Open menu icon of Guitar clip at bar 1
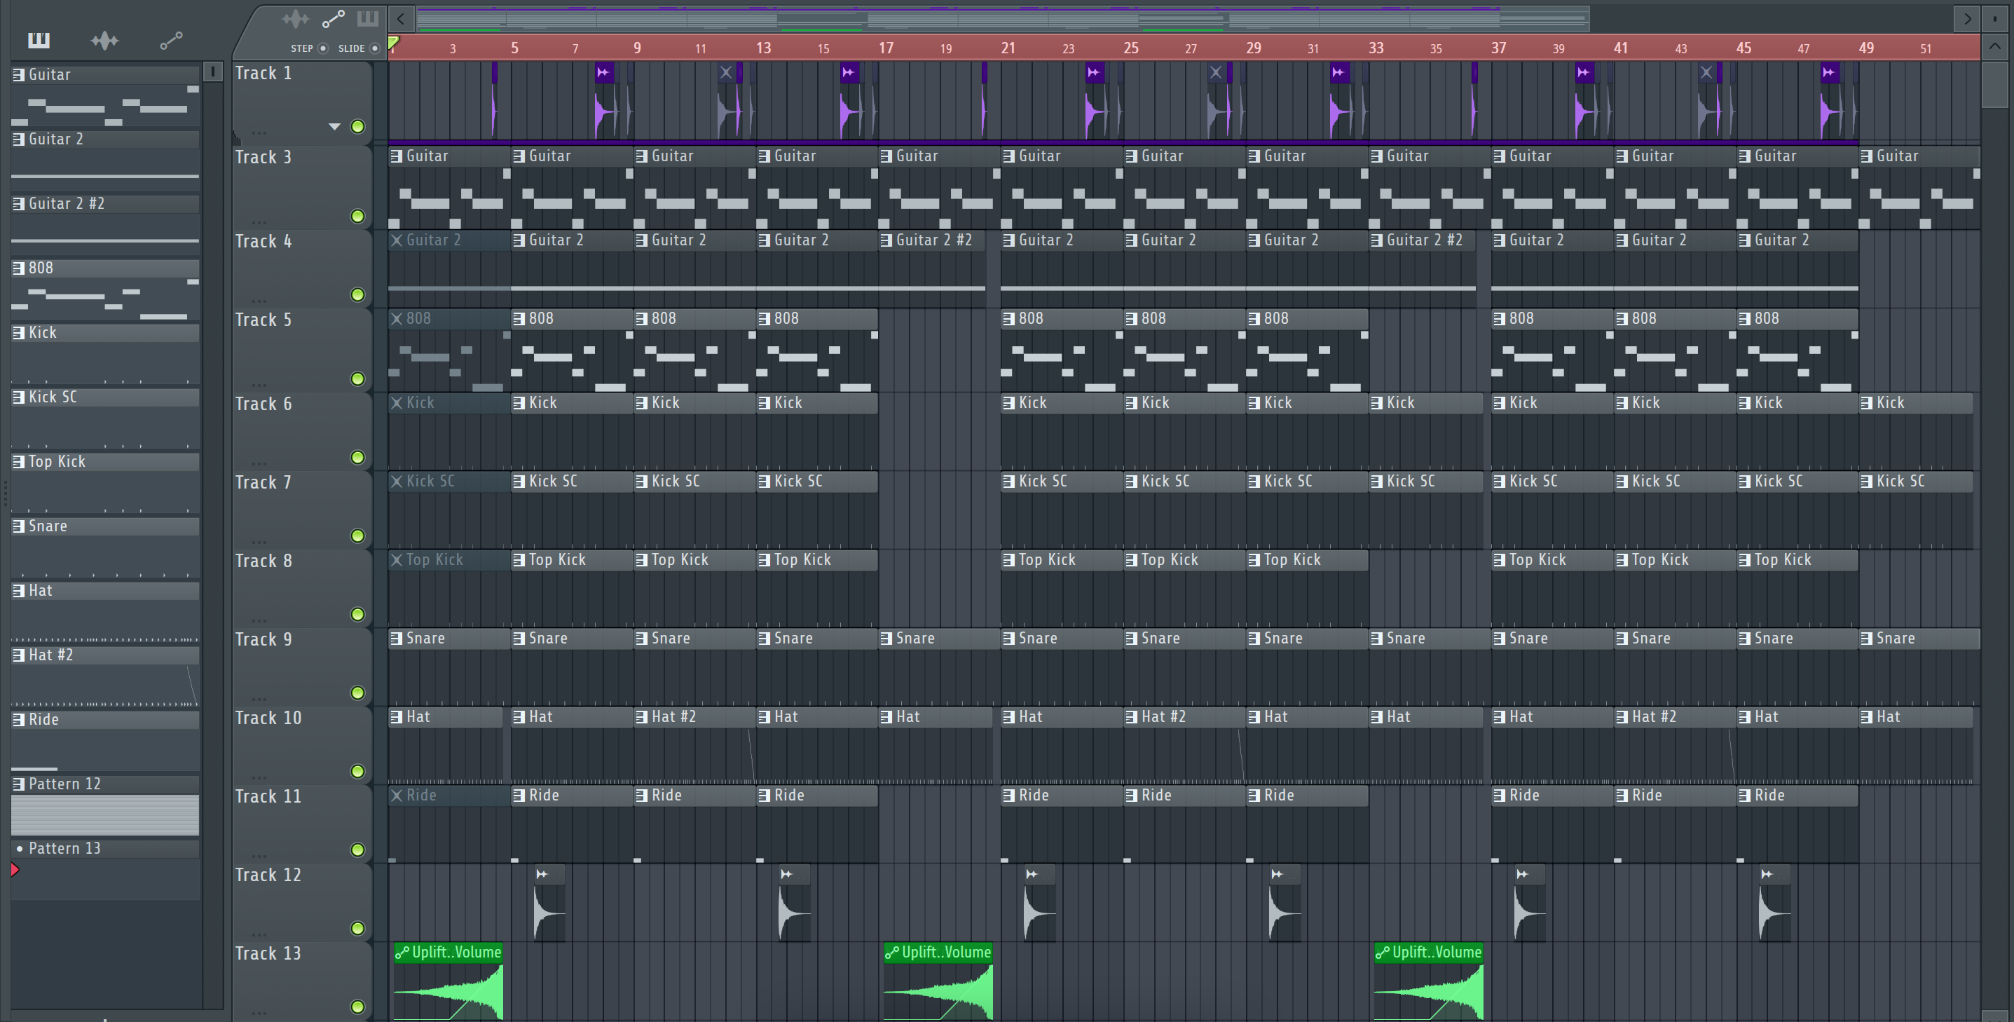 tap(397, 156)
